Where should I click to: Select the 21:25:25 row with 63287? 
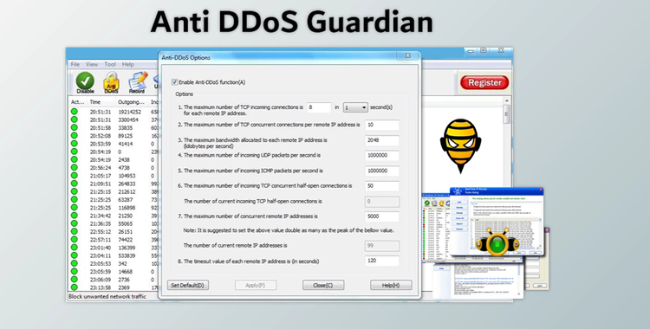pyautogui.click(x=114, y=200)
